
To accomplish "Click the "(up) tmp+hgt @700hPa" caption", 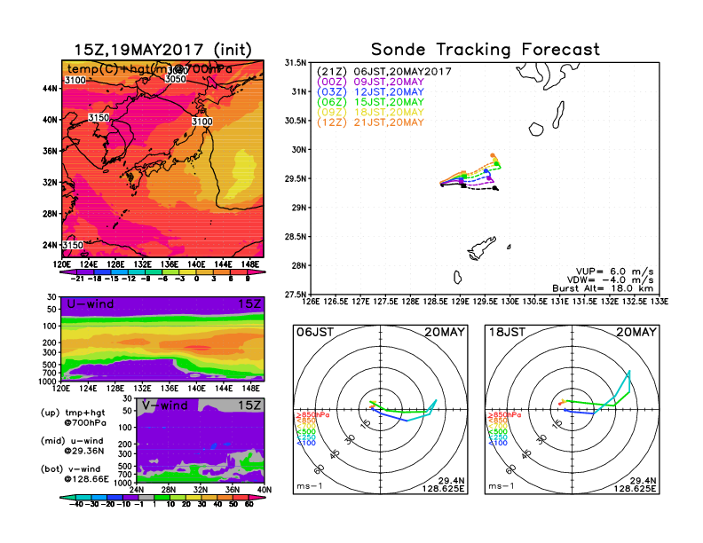I will (73, 418).
